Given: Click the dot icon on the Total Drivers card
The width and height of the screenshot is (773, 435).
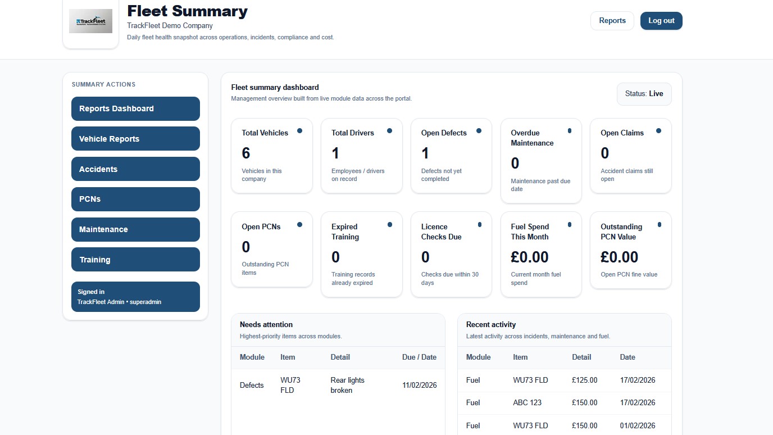Looking at the screenshot, I should 390,130.
